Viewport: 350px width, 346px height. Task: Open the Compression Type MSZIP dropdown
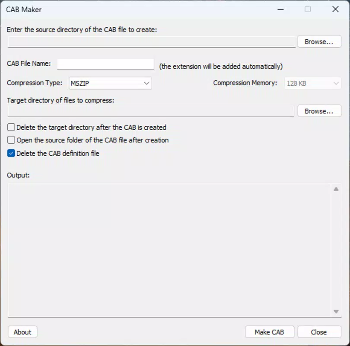[110, 83]
